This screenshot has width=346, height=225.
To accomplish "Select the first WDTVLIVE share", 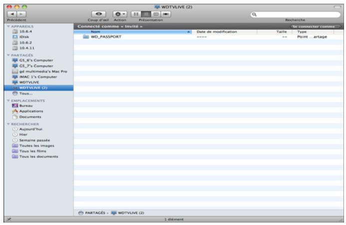I will 25,82.
